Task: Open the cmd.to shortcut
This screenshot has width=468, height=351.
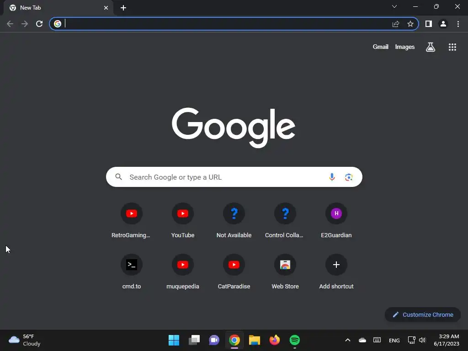Action: coord(131,272)
